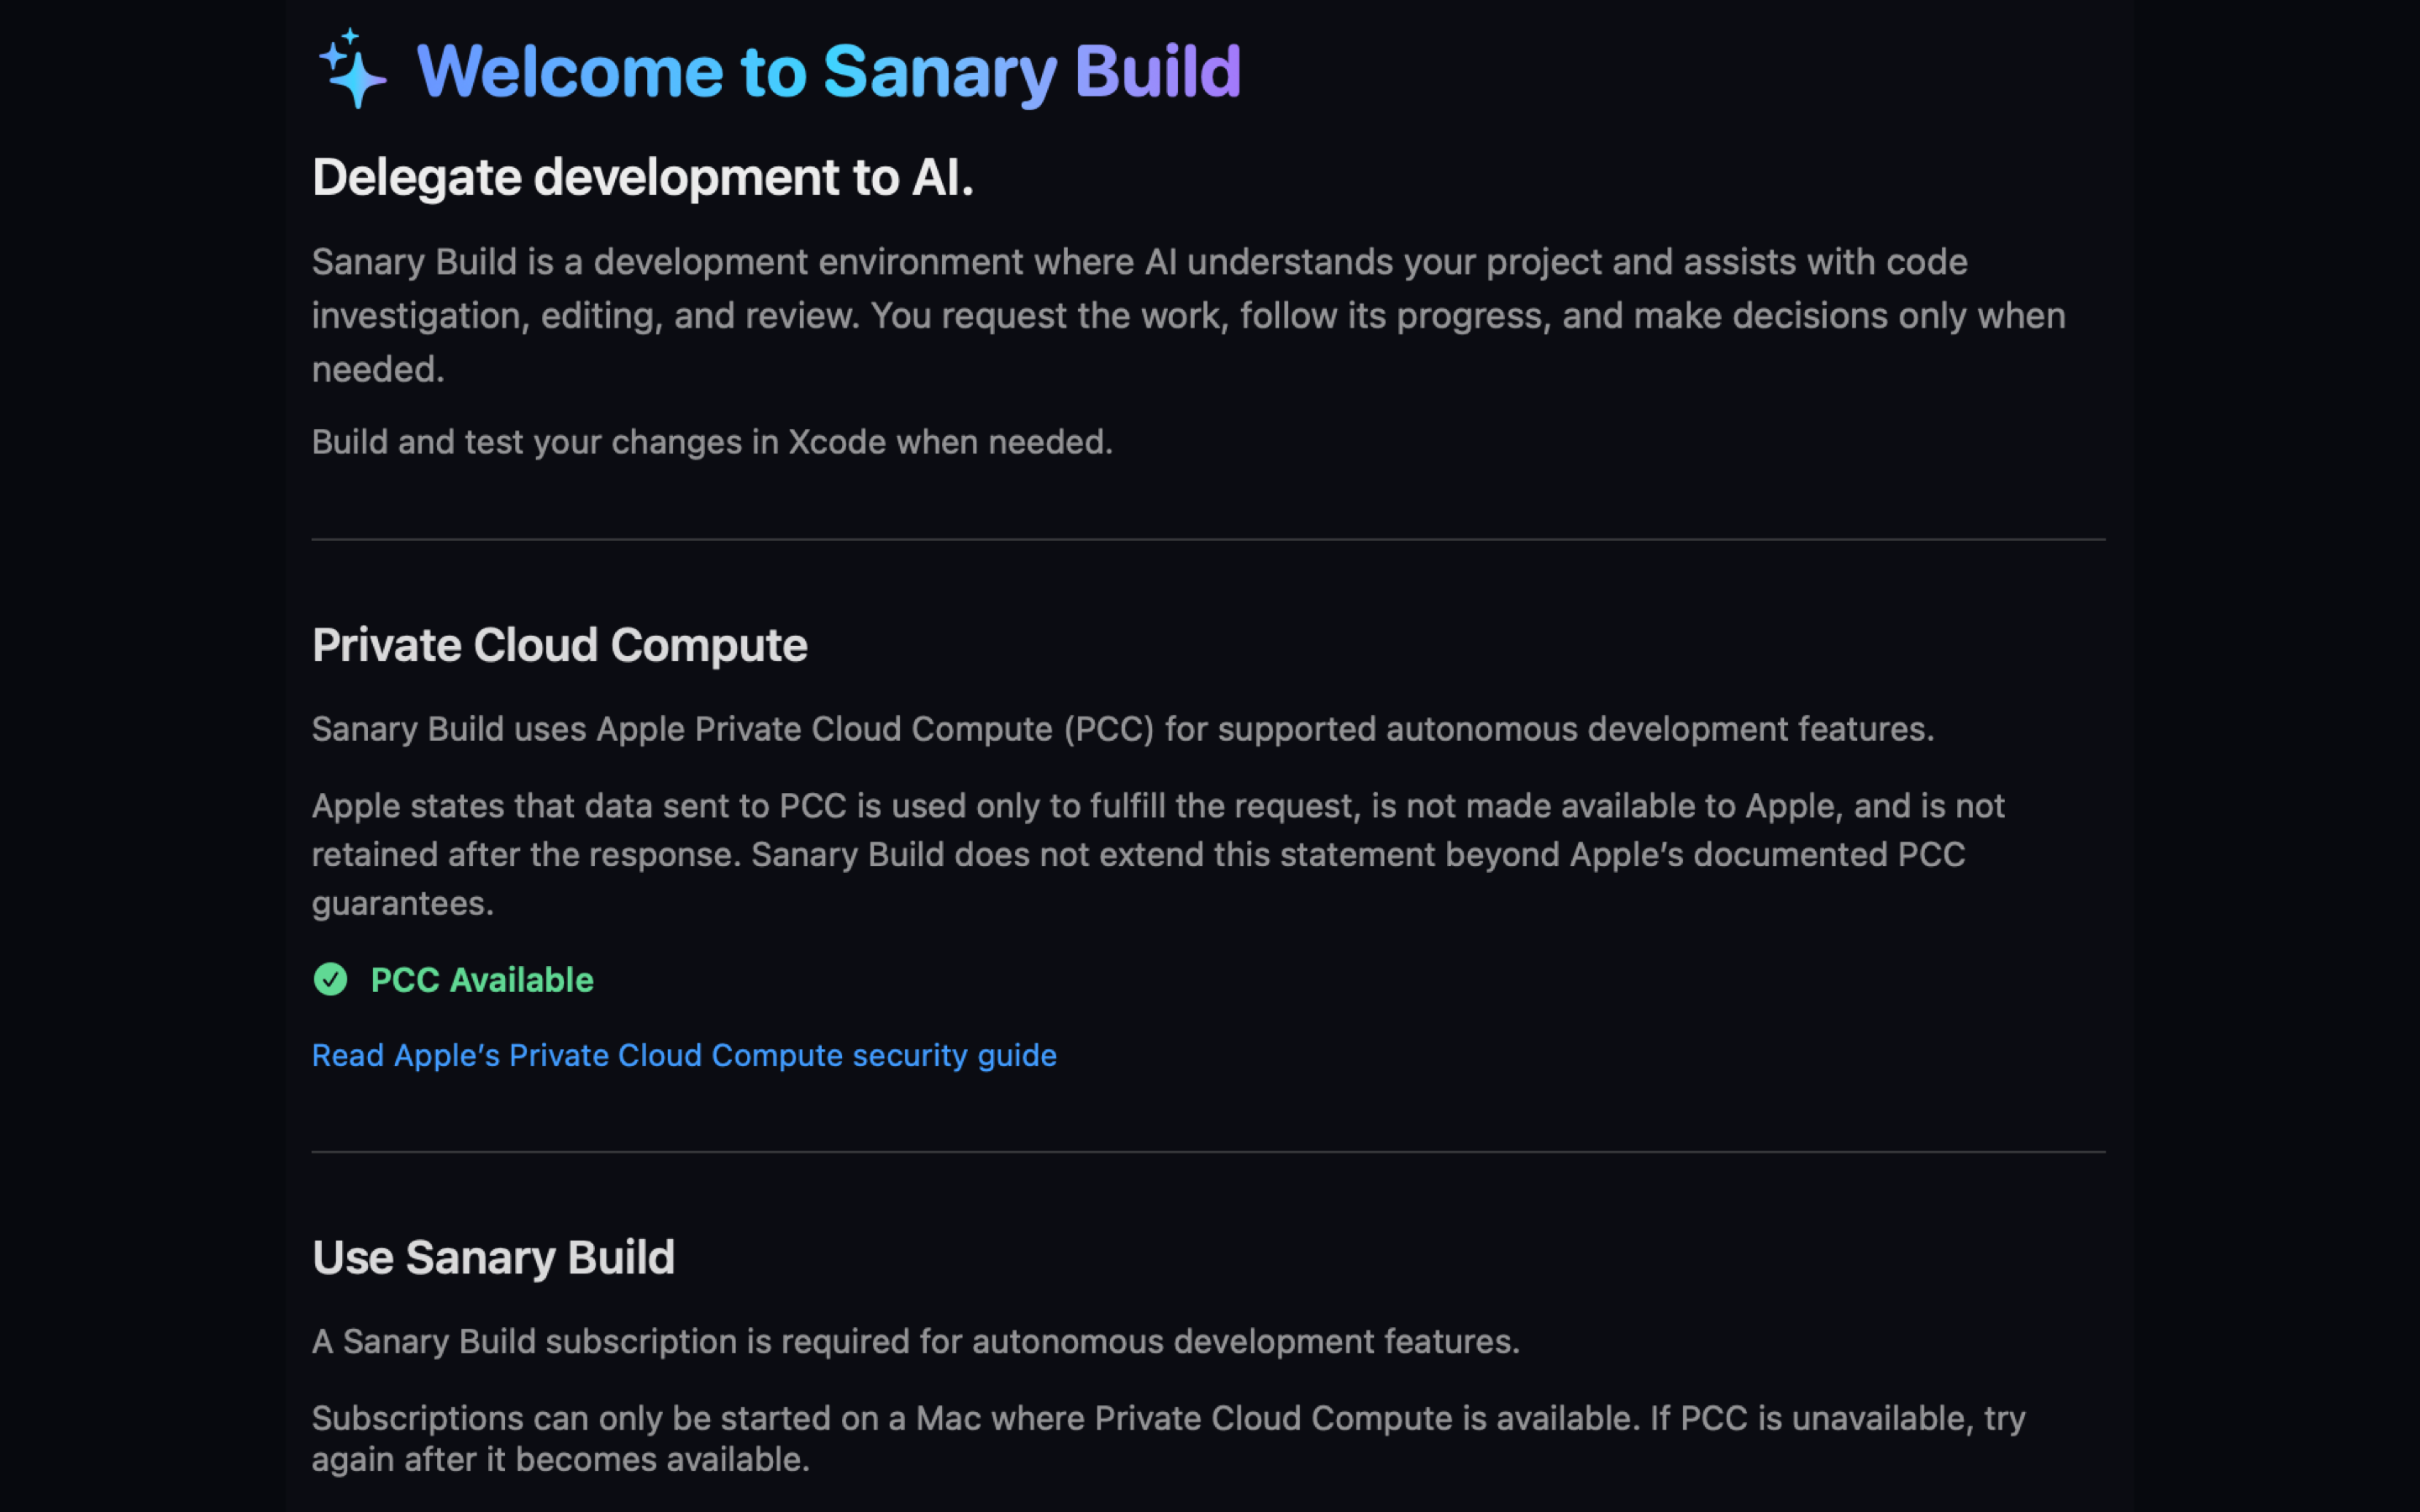The width and height of the screenshot is (2420, 1512).
Task: Open Apple's Private Cloud Compute security guide link
Action: 684,1055
